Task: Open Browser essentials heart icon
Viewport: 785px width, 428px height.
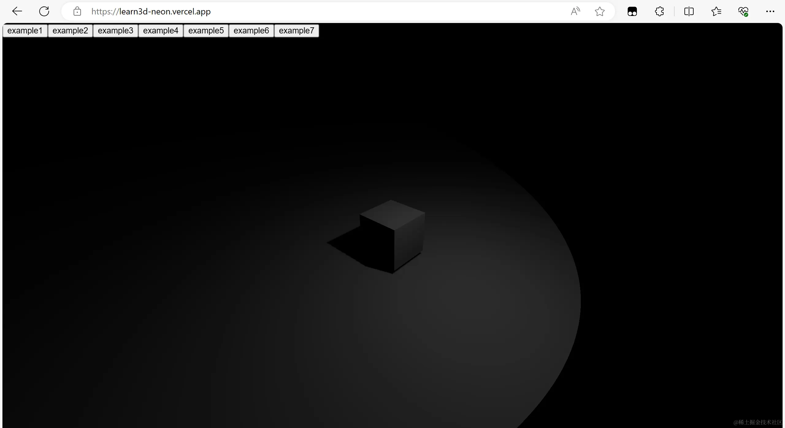Action: tap(743, 12)
